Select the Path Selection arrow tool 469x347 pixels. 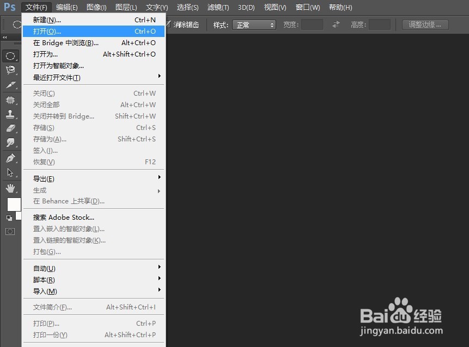10,172
